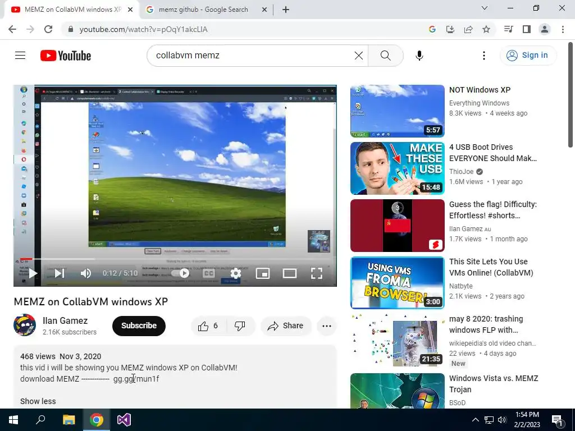Open NOT Windows XP video thumbnail
This screenshot has height=431, width=575.
(x=398, y=111)
